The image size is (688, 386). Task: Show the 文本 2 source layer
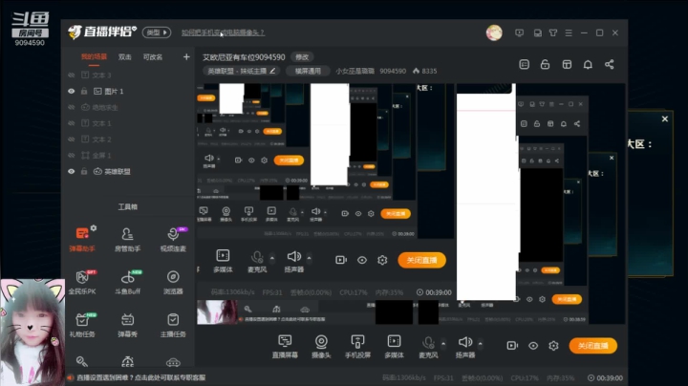[x=71, y=139]
